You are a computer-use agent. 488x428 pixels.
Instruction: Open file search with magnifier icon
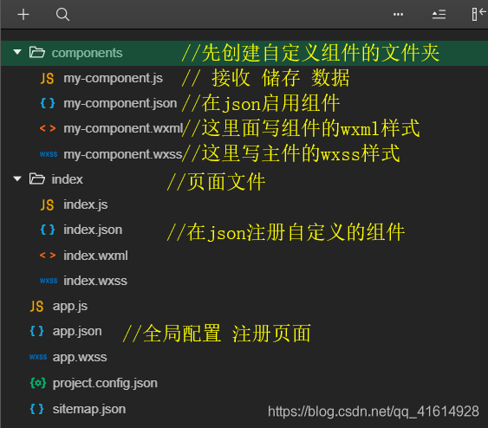[x=62, y=15]
